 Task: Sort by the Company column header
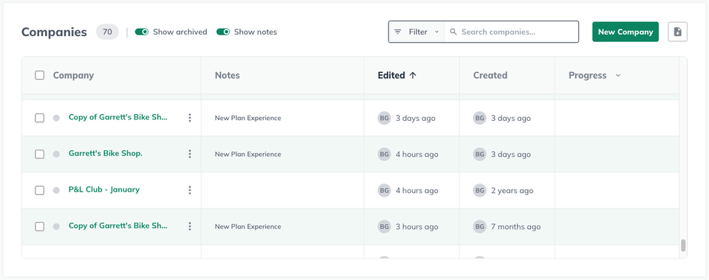(73, 75)
